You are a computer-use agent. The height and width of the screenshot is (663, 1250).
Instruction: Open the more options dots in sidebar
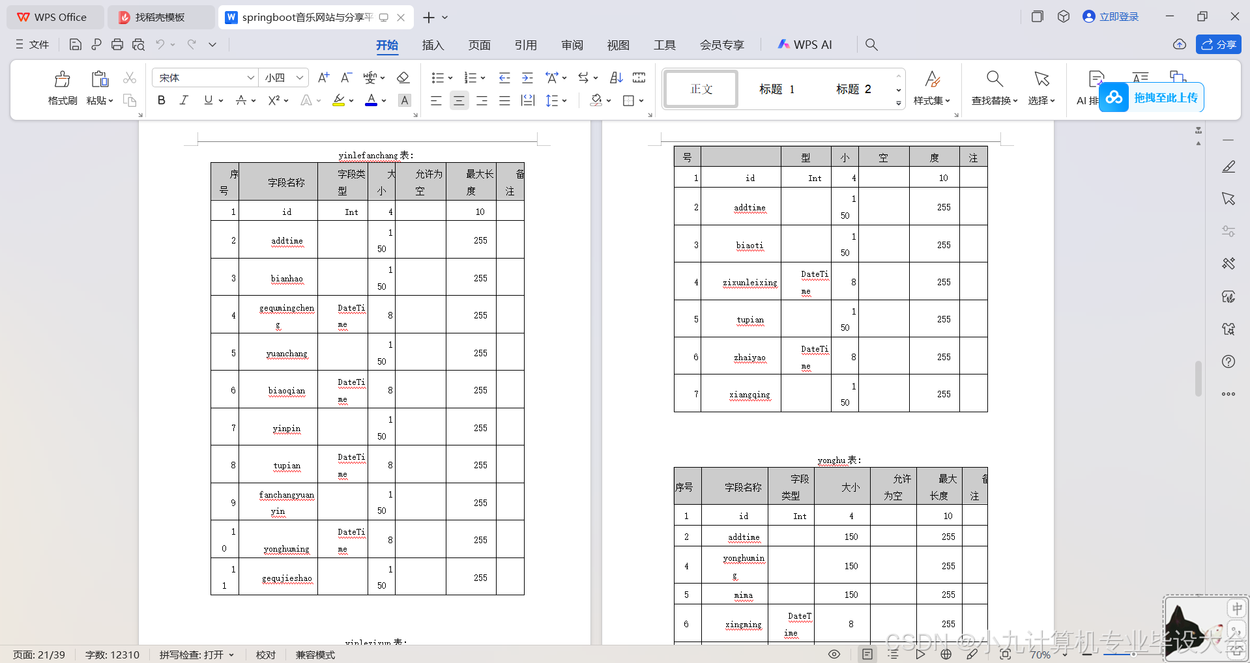coord(1228,394)
